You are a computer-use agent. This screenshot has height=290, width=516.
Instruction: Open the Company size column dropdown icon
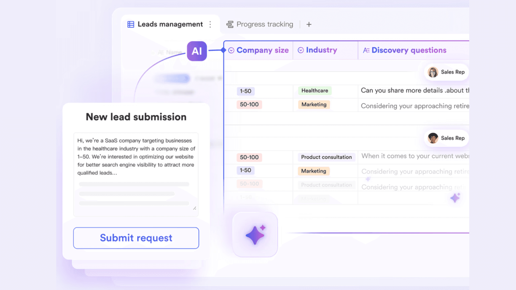231,50
